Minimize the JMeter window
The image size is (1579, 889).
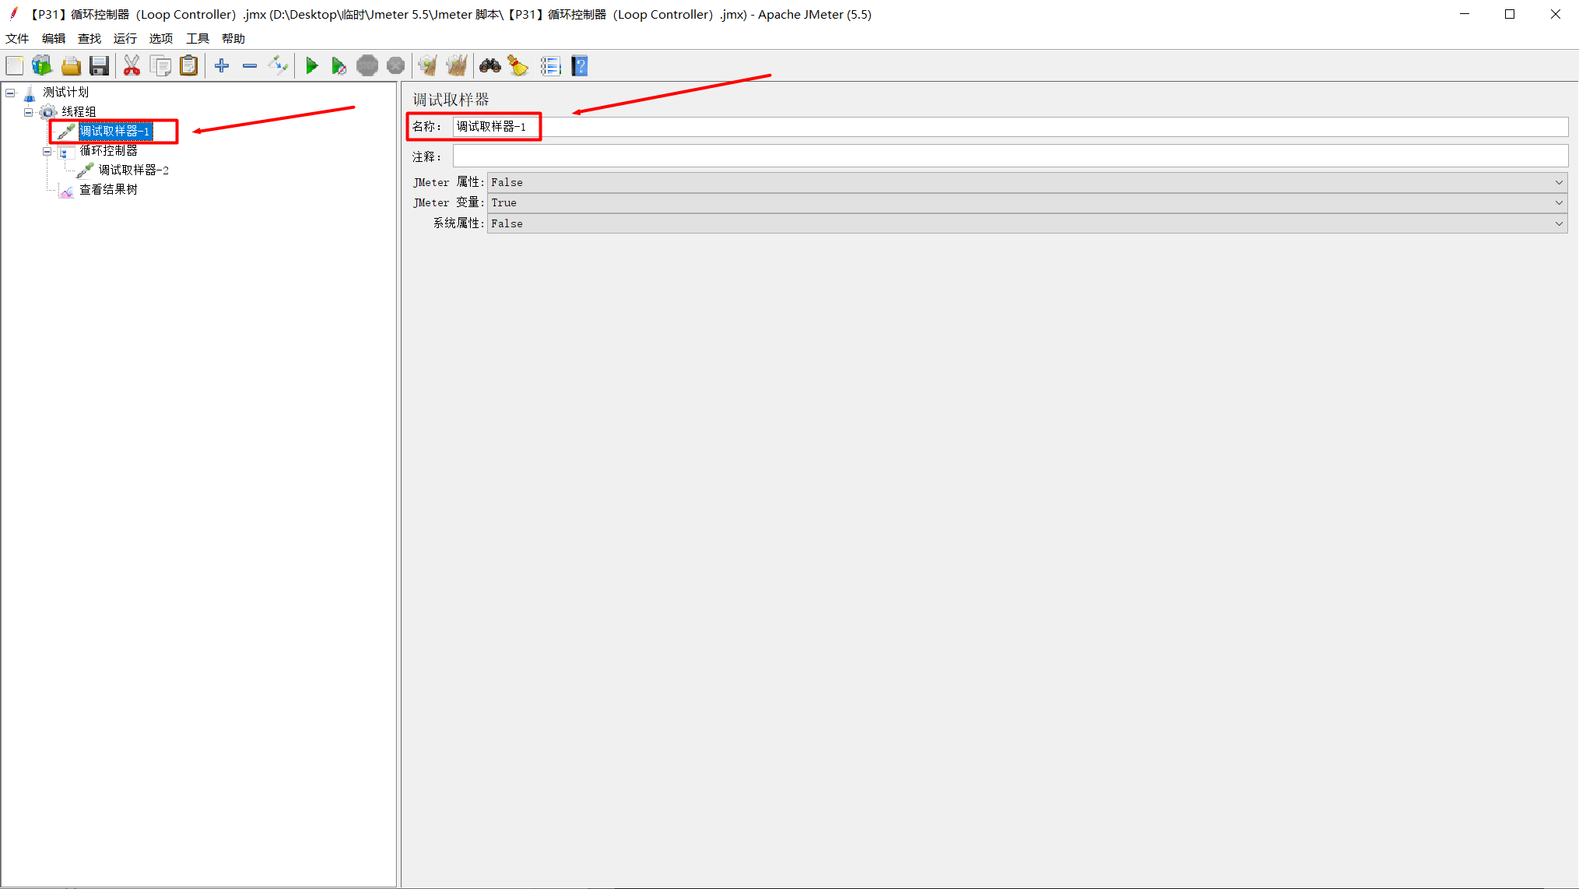[x=1465, y=14]
